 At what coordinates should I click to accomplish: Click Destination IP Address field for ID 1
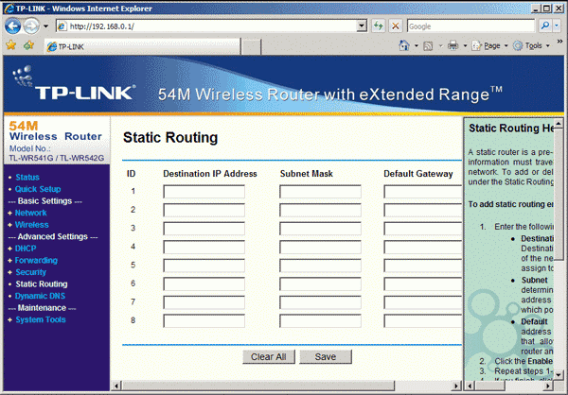[x=204, y=192]
